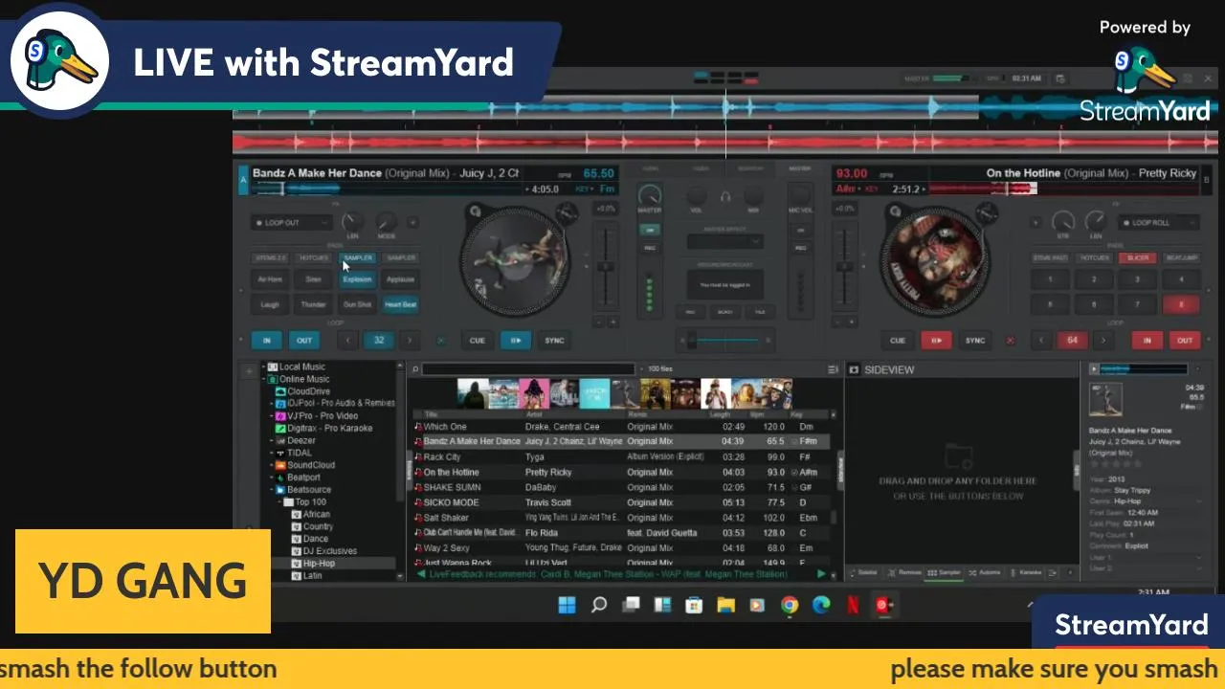The width and height of the screenshot is (1225, 689).
Task: Play/pause deck A
Action: tap(515, 340)
